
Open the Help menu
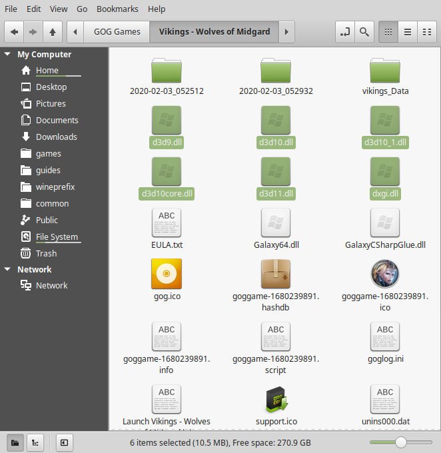point(157,9)
